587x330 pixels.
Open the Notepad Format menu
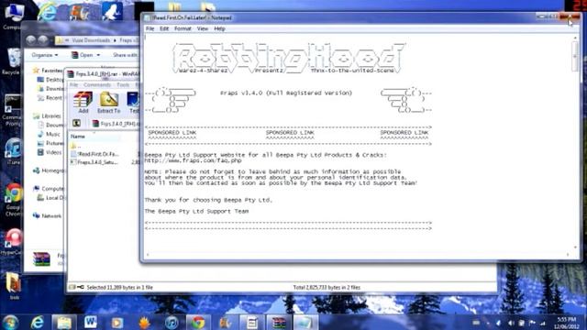tap(183, 28)
